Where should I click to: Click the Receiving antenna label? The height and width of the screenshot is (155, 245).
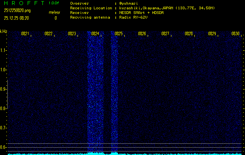click(x=90, y=17)
